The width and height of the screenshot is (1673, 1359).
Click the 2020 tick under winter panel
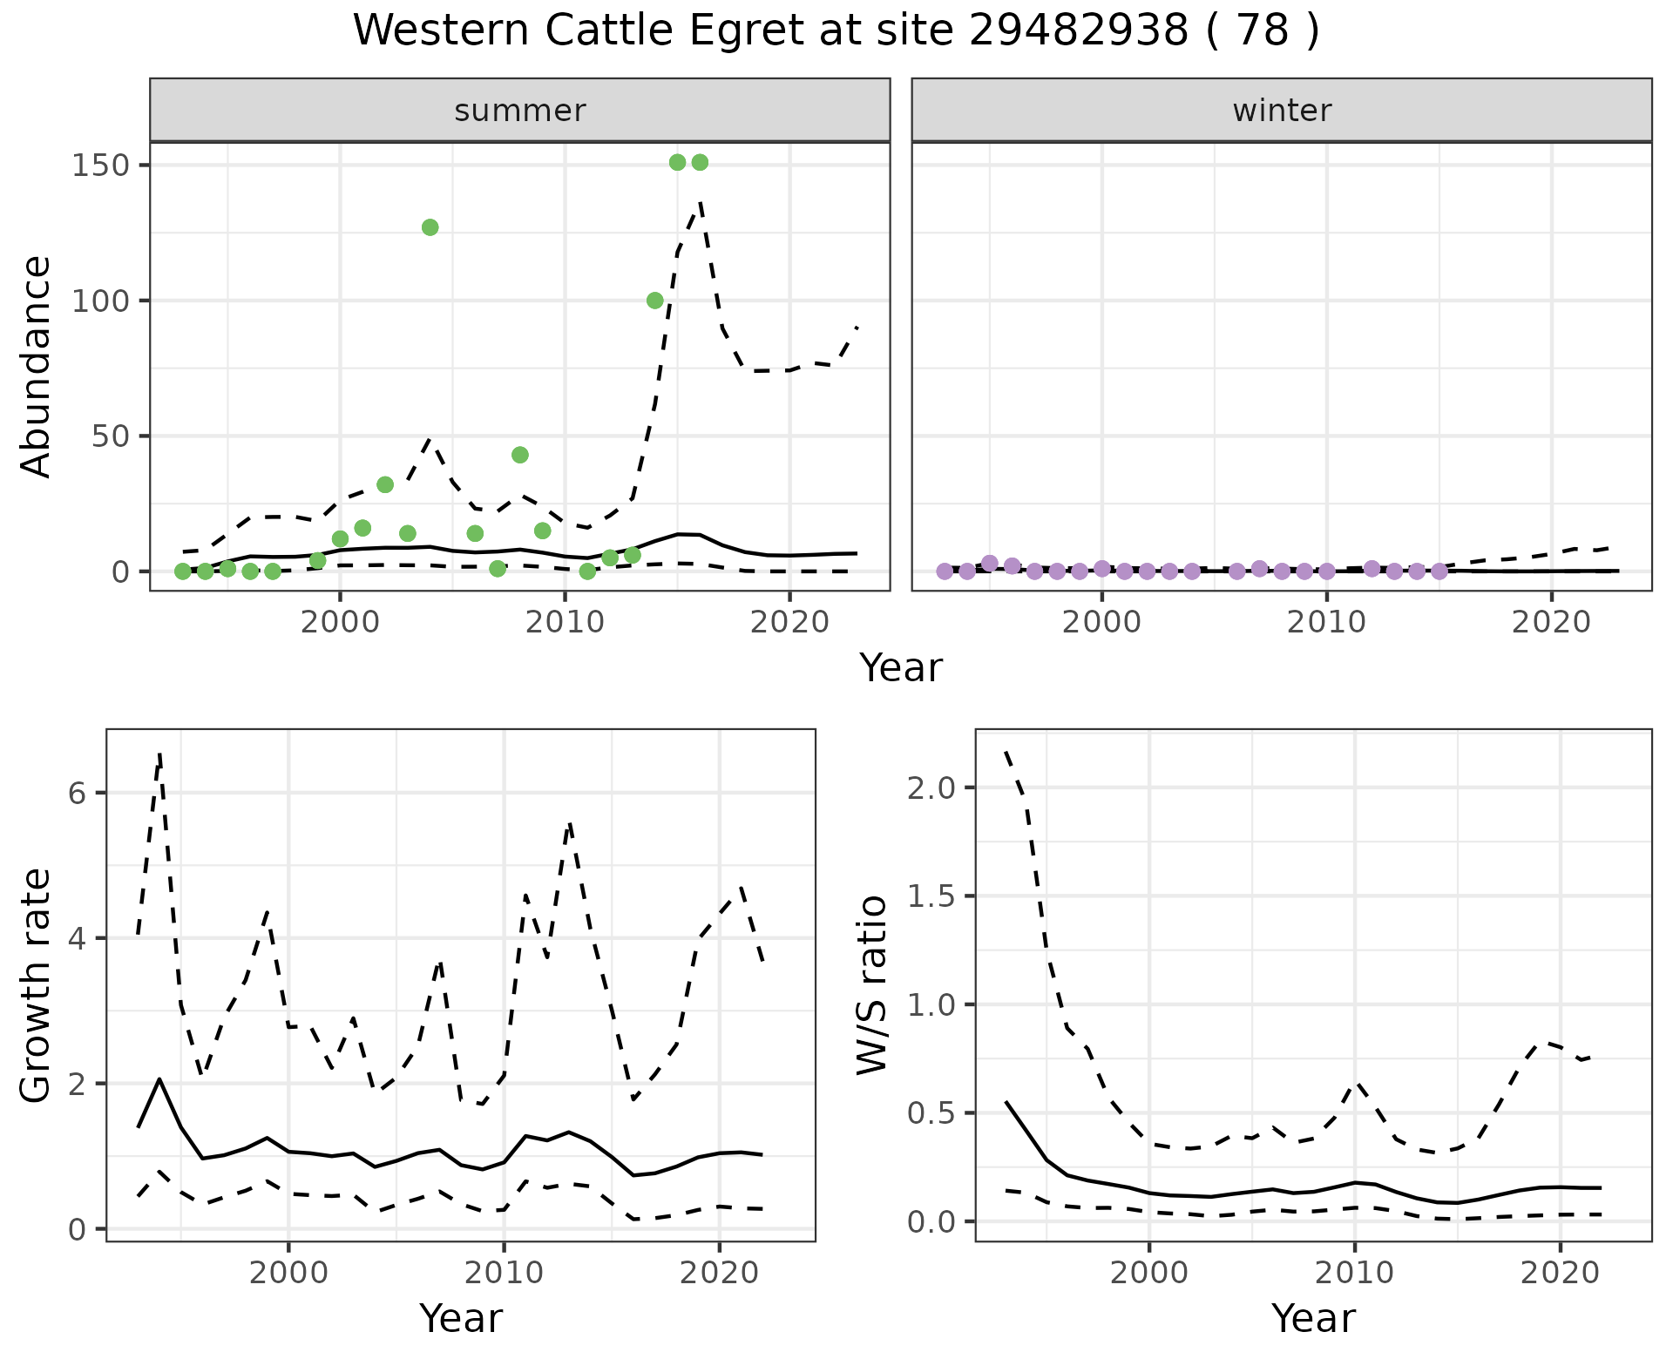tap(1551, 622)
